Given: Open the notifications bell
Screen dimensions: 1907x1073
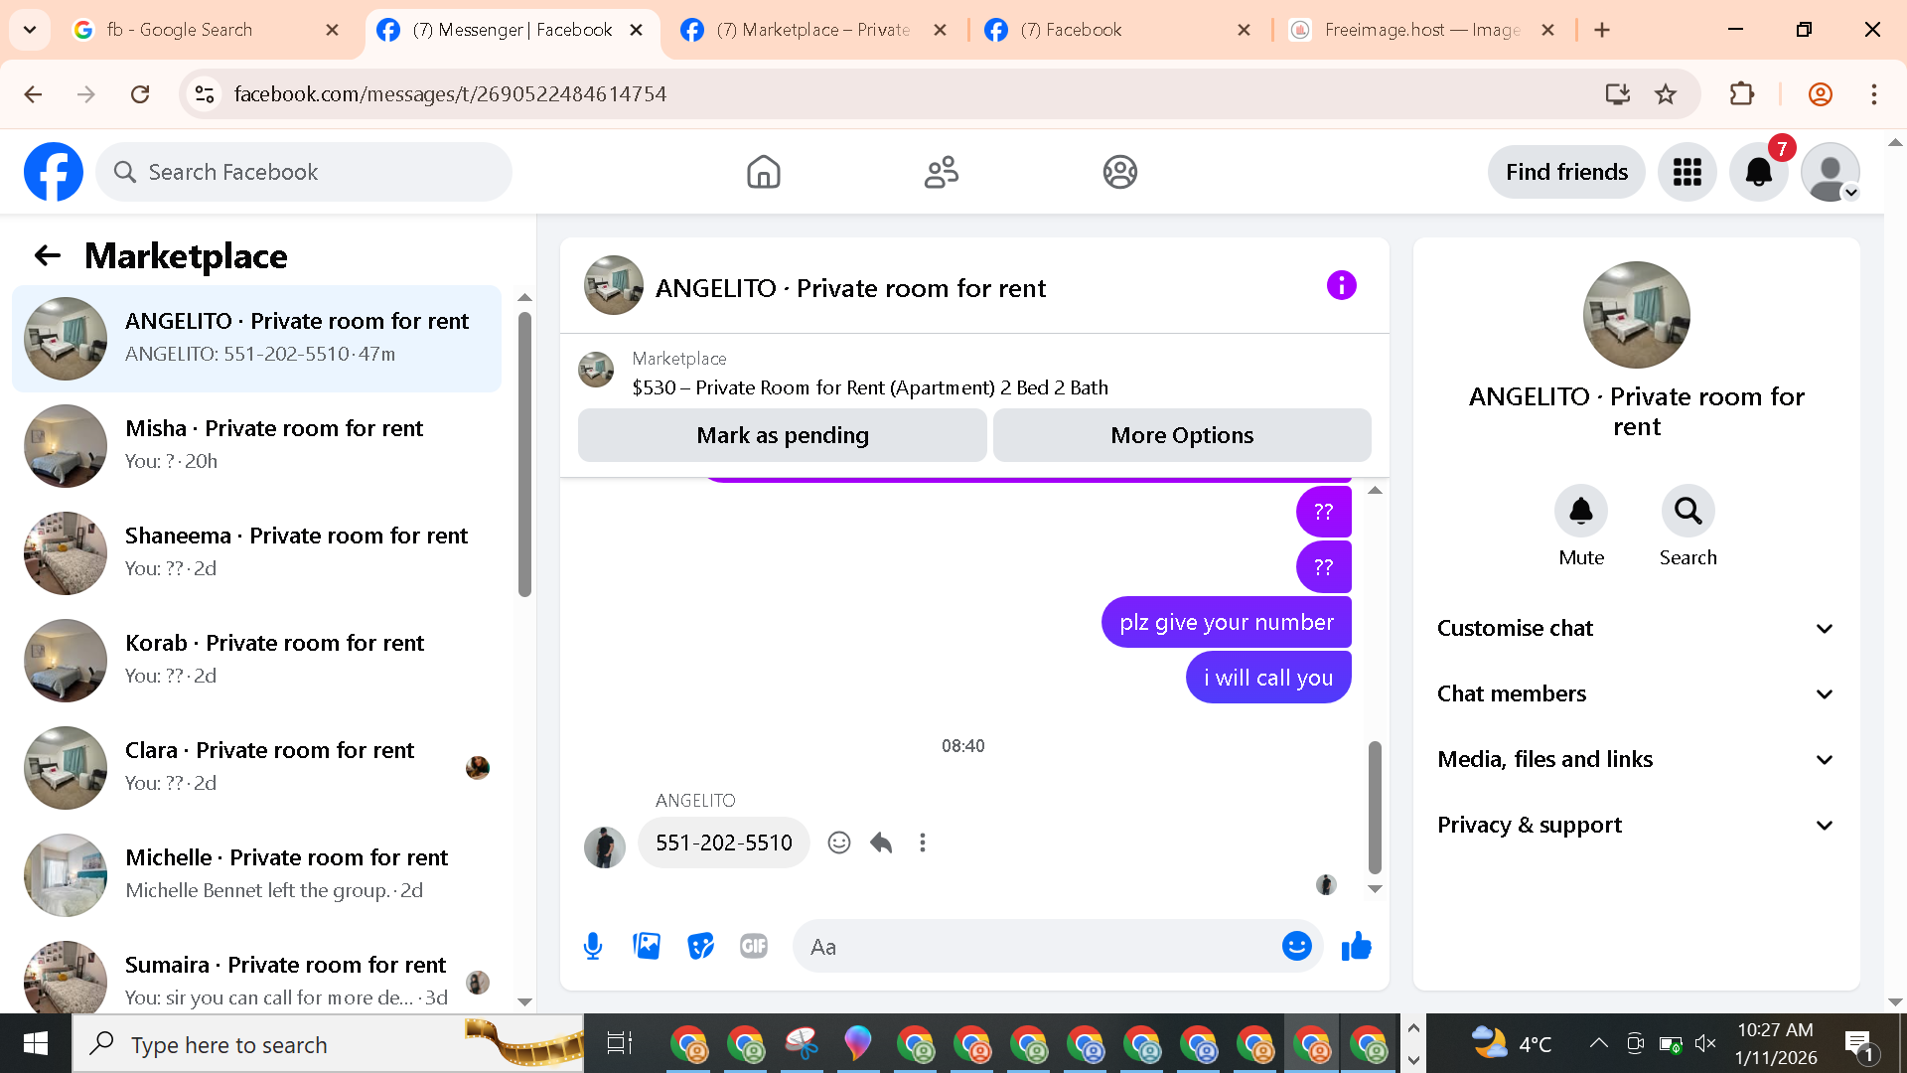Looking at the screenshot, I should [x=1759, y=172].
